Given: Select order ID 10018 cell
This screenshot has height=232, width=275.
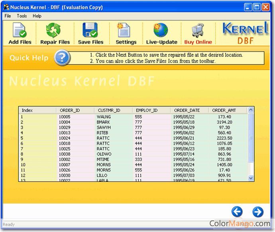Looking at the screenshot, I should pos(65,143).
